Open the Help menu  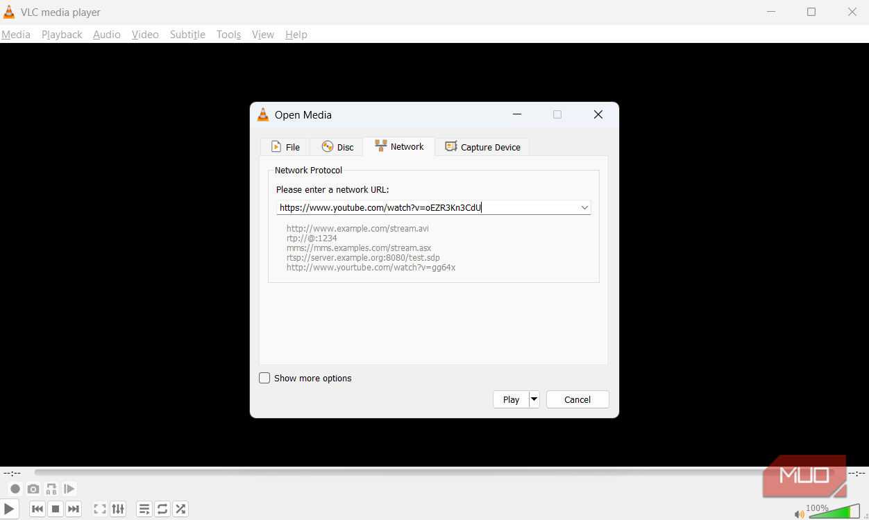pyautogui.click(x=296, y=35)
